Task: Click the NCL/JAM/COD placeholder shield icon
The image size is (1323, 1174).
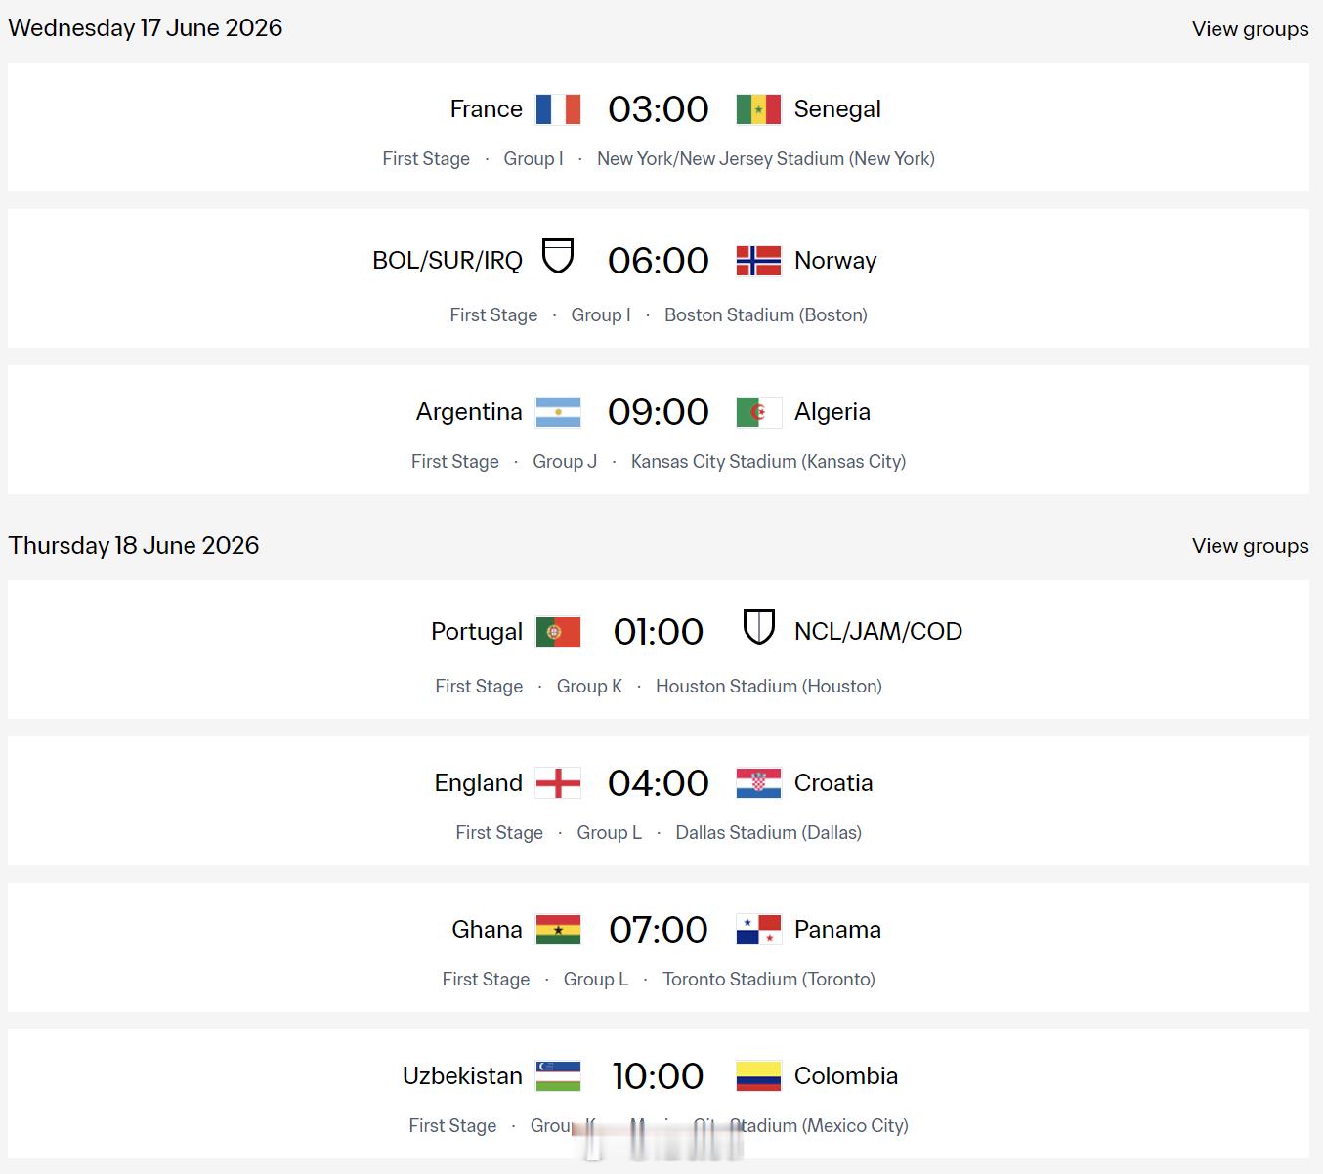Action: point(758,627)
